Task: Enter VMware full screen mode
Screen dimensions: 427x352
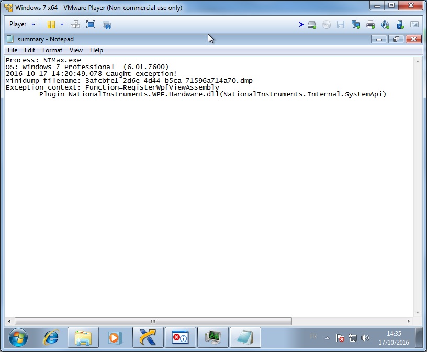Action: pyautogui.click(x=91, y=25)
